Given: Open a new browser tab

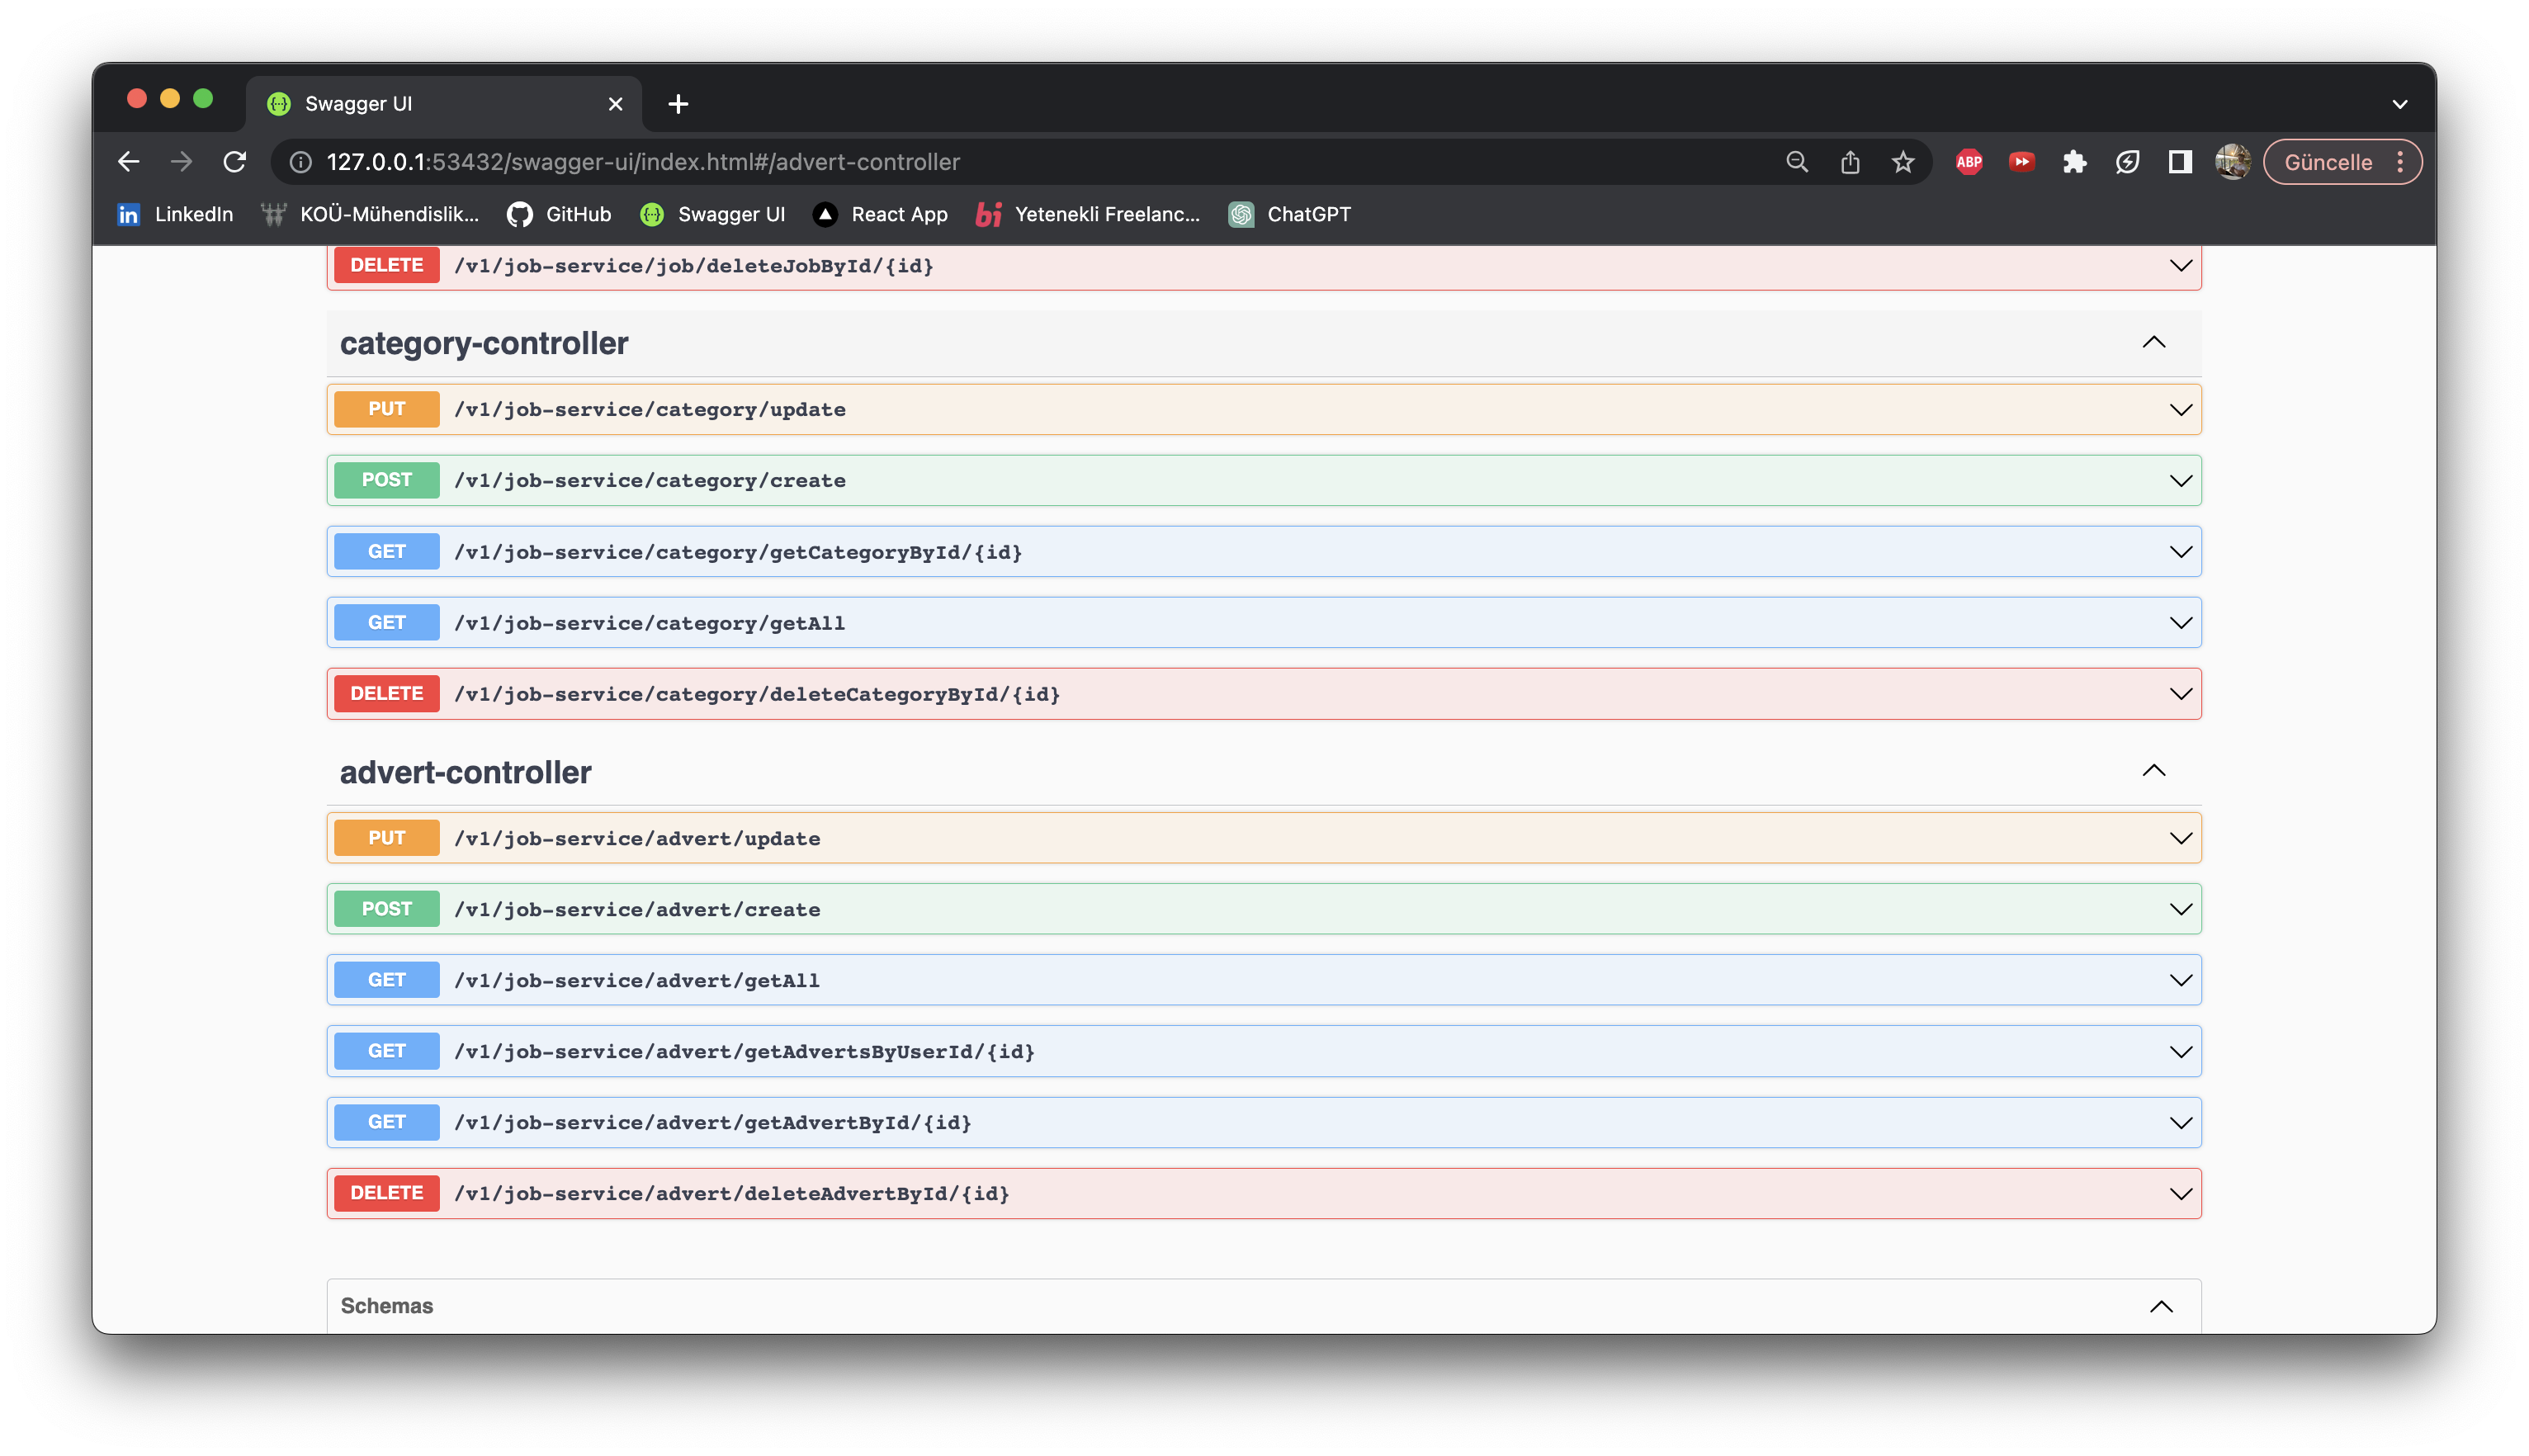Looking at the screenshot, I should [x=678, y=104].
